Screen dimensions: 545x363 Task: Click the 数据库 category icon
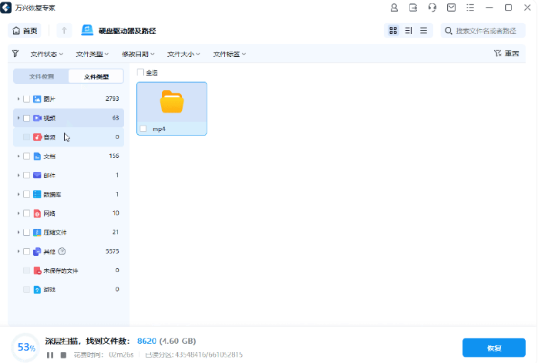click(x=37, y=194)
